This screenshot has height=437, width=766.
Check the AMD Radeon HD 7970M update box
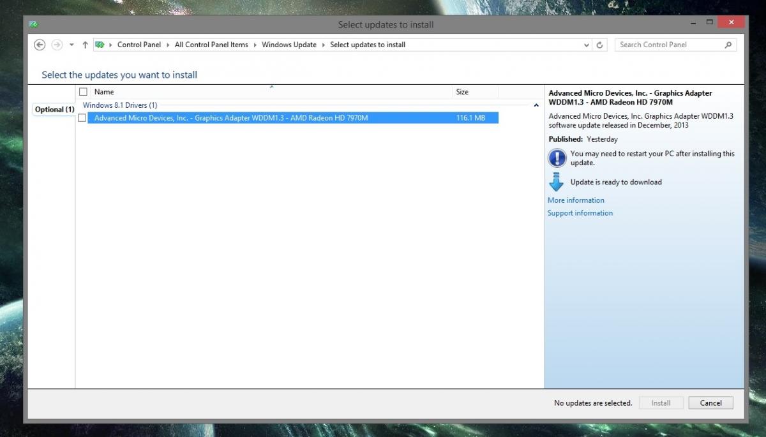pyautogui.click(x=82, y=118)
